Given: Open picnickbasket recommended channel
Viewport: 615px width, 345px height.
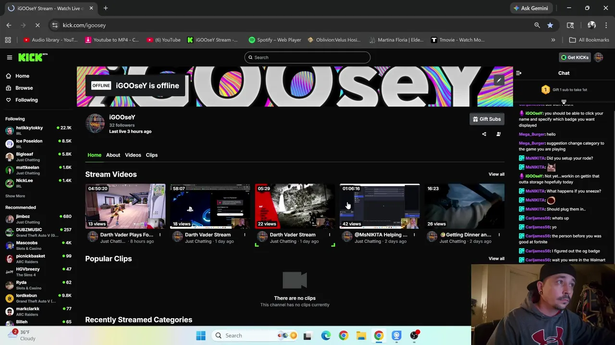Looking at the screenshot, I should tap(38, 259).
